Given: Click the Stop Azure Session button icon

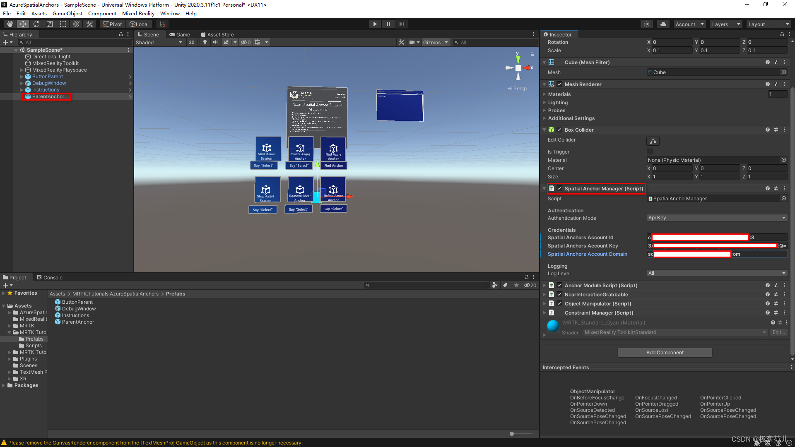Looking at the screenshot, I should tap(265, 192).
